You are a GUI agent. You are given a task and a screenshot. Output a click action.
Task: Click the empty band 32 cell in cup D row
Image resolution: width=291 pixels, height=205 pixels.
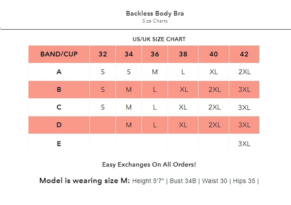[103, 125]
